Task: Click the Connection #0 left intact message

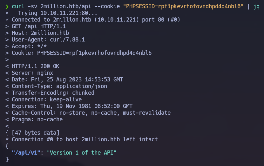Action: click(x=85, y=139)
